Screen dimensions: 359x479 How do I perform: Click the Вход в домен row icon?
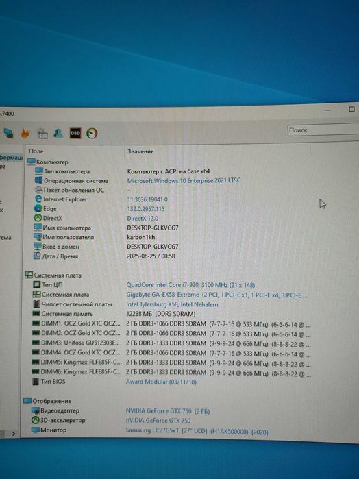point(38,246)
